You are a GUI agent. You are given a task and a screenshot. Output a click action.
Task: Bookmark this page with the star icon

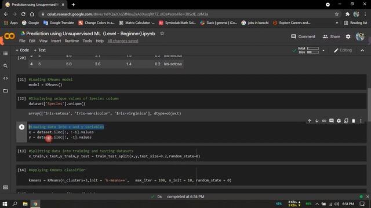click(337, 14)
